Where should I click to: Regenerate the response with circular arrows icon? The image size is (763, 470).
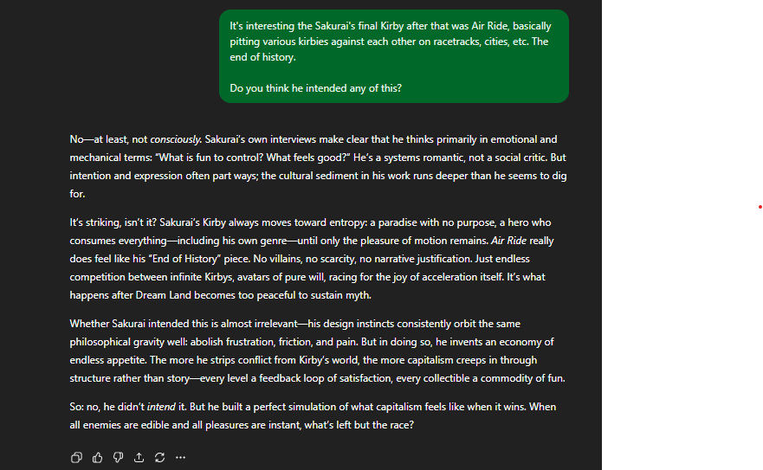click(159, 457)
